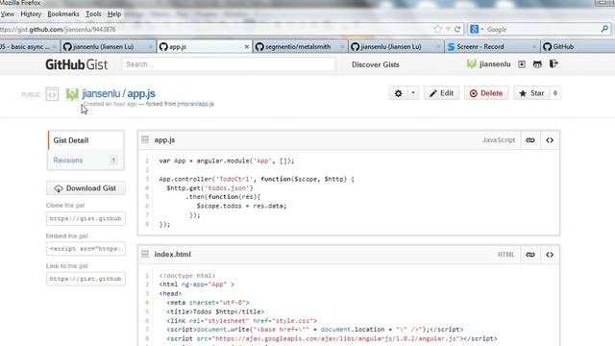Viewport: 615px width, 346px height.
Task: Click the gear settings button
Action: pyautogui.click(x=399, y=93)
